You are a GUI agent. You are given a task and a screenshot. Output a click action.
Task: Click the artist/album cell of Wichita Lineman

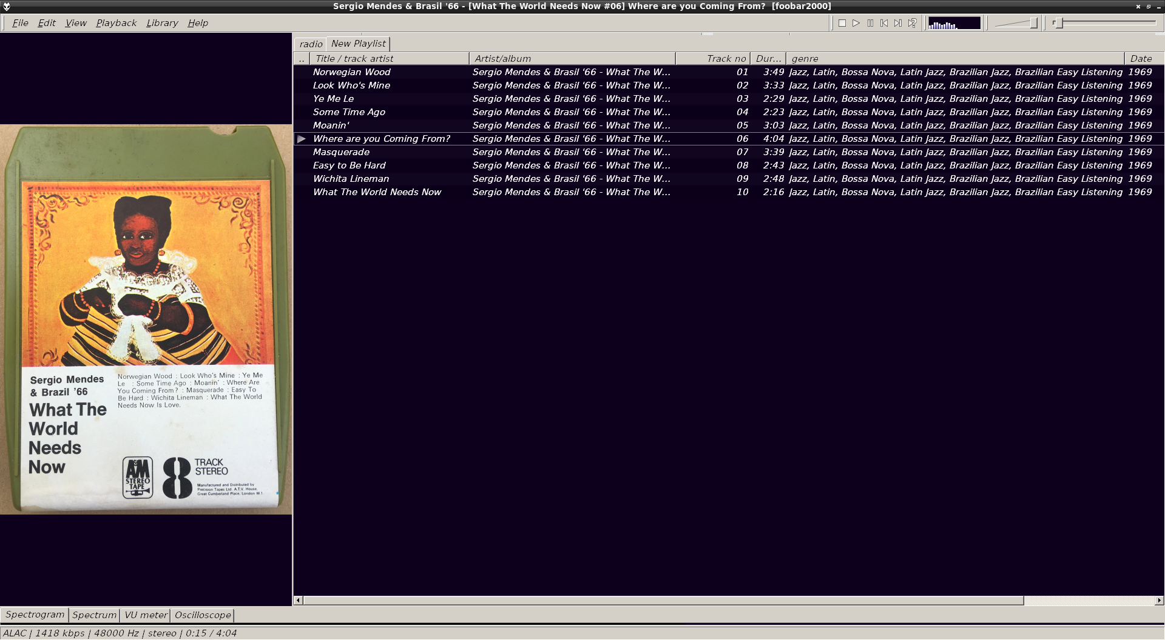pos(572,179)
